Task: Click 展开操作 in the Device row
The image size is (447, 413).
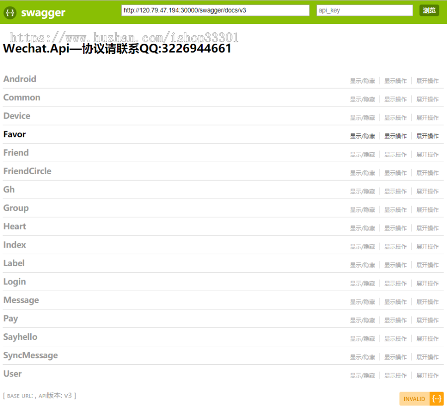Action: point(427,117)
